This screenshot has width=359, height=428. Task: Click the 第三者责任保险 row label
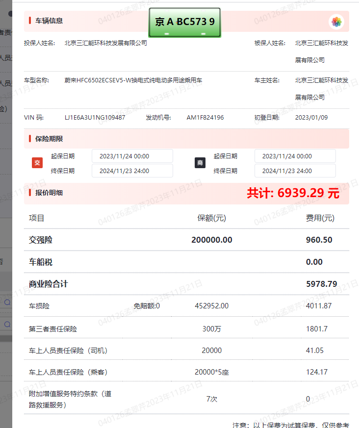click(x=53, y=328)
